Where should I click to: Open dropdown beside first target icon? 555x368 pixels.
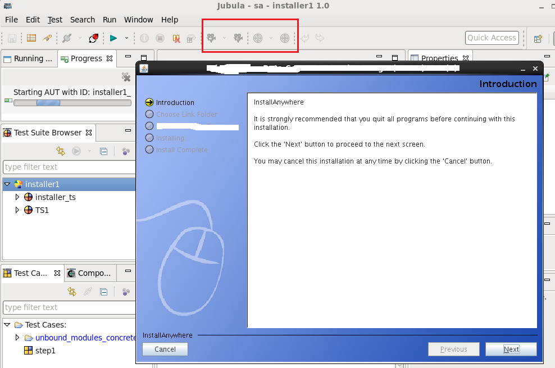tap(271, 38)
